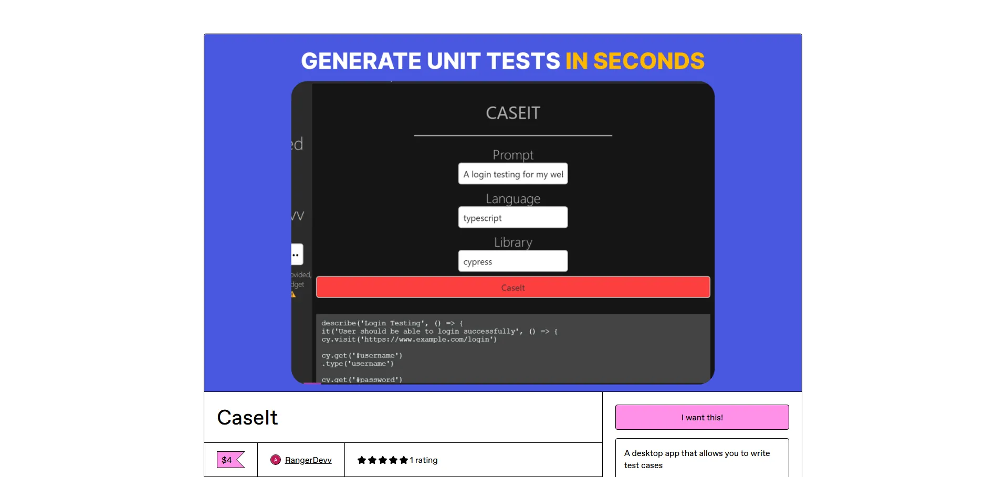This screenshot has width=1006, height=477.
Task: Click the fifth rating star
Action: (x=404, y=460)
